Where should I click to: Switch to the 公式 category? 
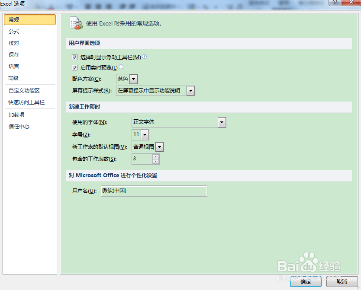[x=14, y=31]
